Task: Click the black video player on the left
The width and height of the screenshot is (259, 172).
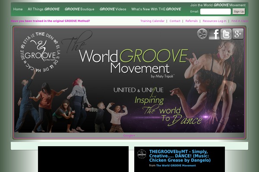Action: click(83, 159)
